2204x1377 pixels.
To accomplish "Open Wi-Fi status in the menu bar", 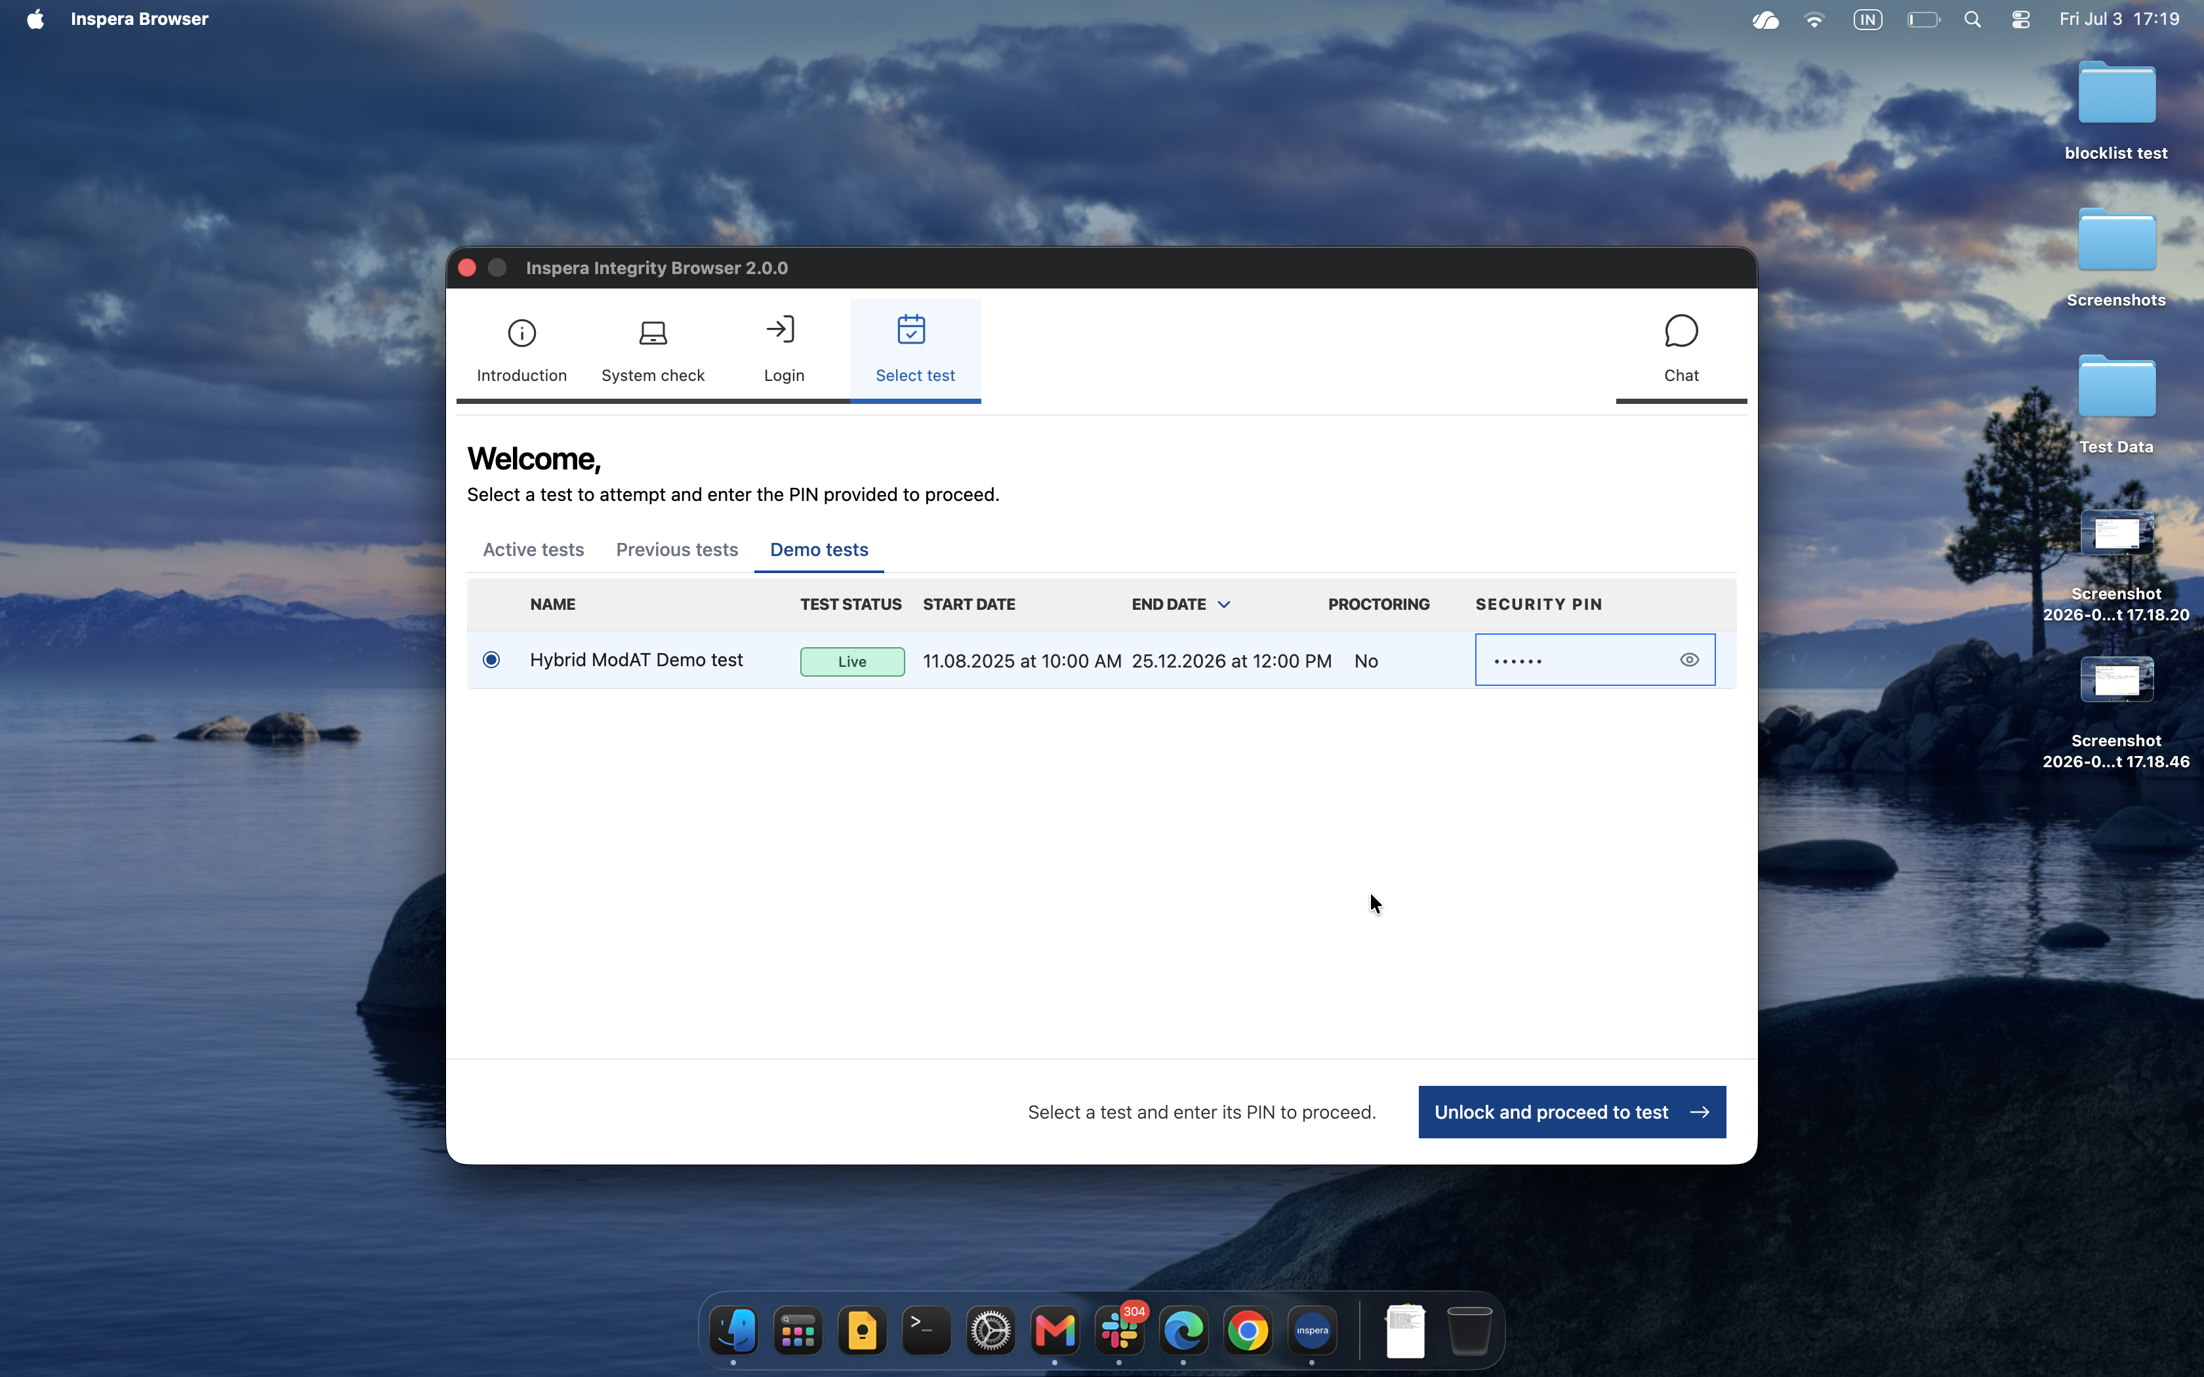I will pos(1814,19).
